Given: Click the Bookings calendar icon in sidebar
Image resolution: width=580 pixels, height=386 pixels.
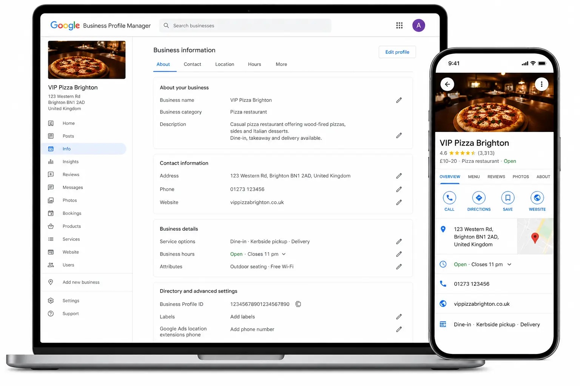Looking at the screenshot, I should click(51, 213).
